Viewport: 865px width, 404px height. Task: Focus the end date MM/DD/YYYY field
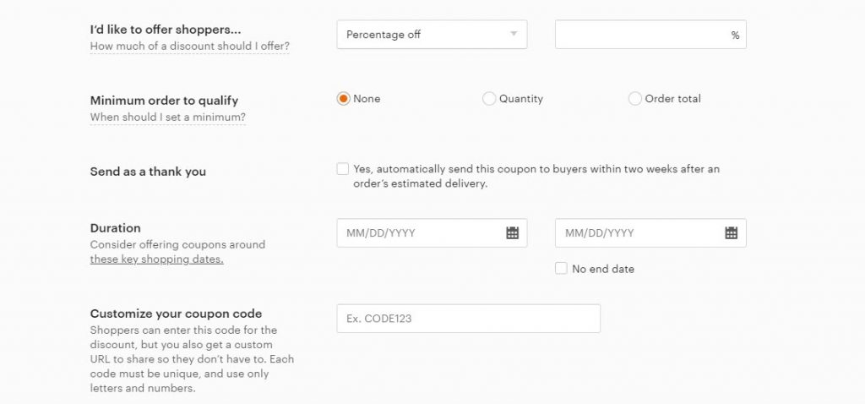pyautogui.click(x=638, y=233)
